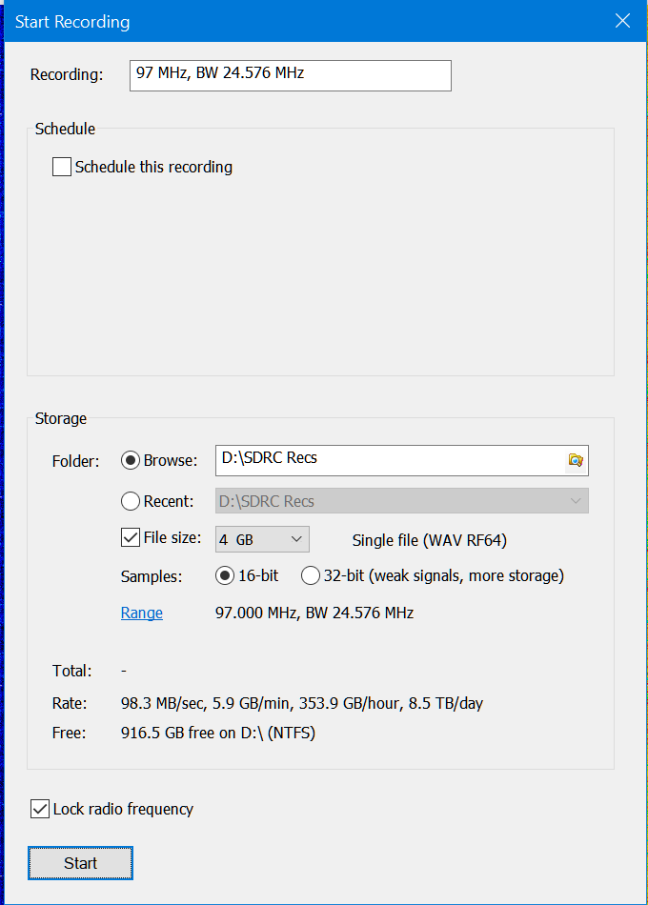This screenshot has width=648, height=905.
Task: Click the Browse folder path input field
Action: (x=389, y=460)
